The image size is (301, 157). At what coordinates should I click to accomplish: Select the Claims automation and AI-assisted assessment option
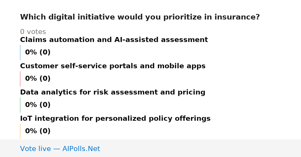pyautogui.click(x=114, y=40)
